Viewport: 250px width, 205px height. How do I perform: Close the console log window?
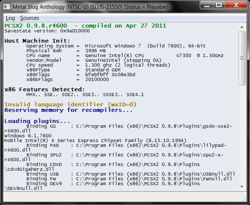click(x=236, y=5)
